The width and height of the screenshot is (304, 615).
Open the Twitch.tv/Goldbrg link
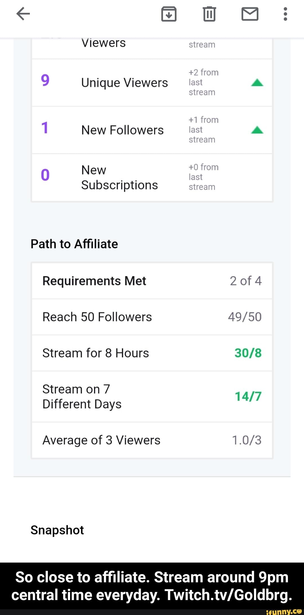(229, 595)
